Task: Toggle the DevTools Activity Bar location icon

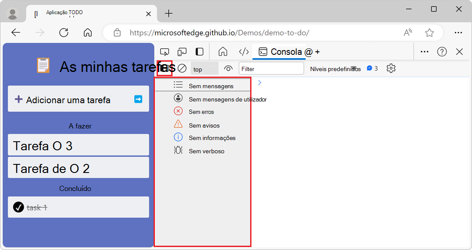Action: (x=200, y=52)
